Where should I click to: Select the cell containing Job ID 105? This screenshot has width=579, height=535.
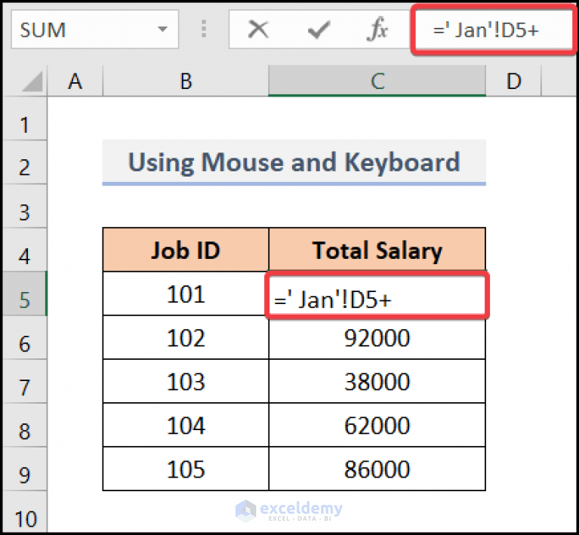(186, 469)
